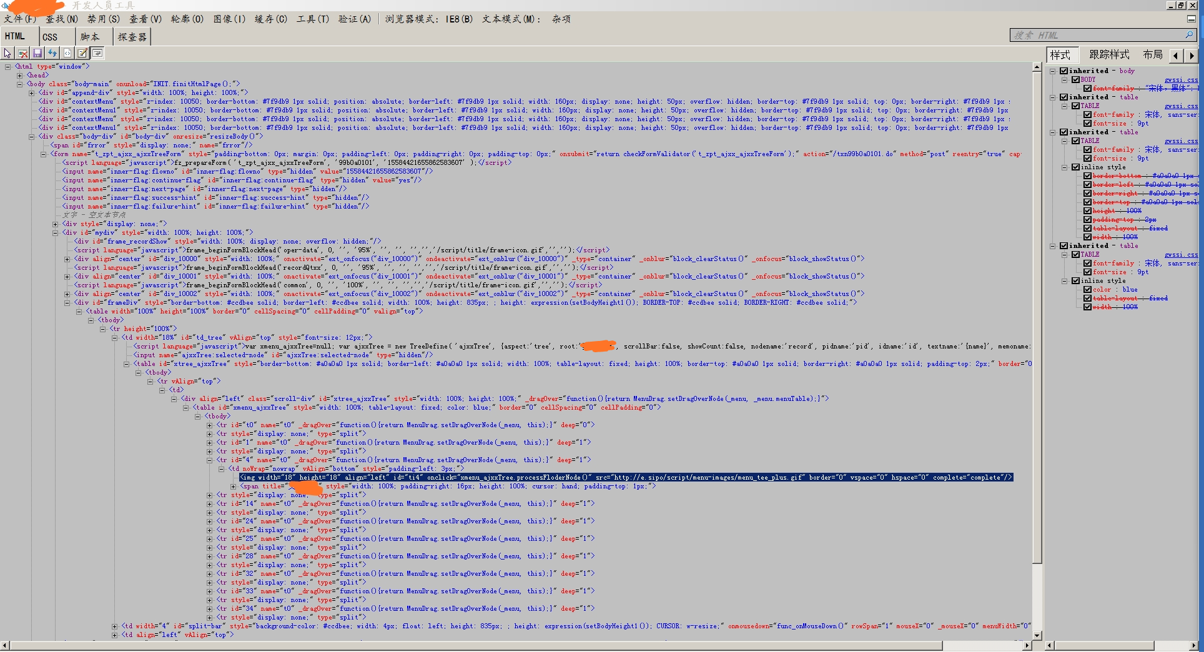Select the input name="inner-flag:flowno" line
This screenshot has width=1204, height=652.
[247, 171]
